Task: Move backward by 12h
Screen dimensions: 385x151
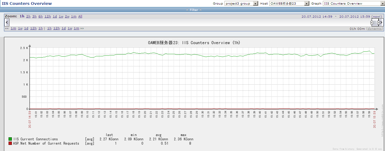Action: point(33,28)
